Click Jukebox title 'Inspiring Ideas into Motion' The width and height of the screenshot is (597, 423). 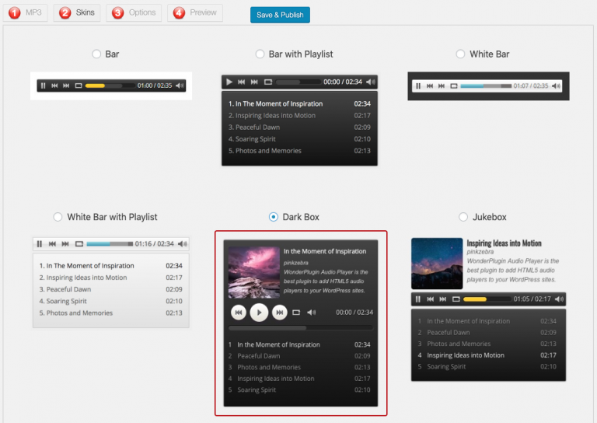(504, 243)
